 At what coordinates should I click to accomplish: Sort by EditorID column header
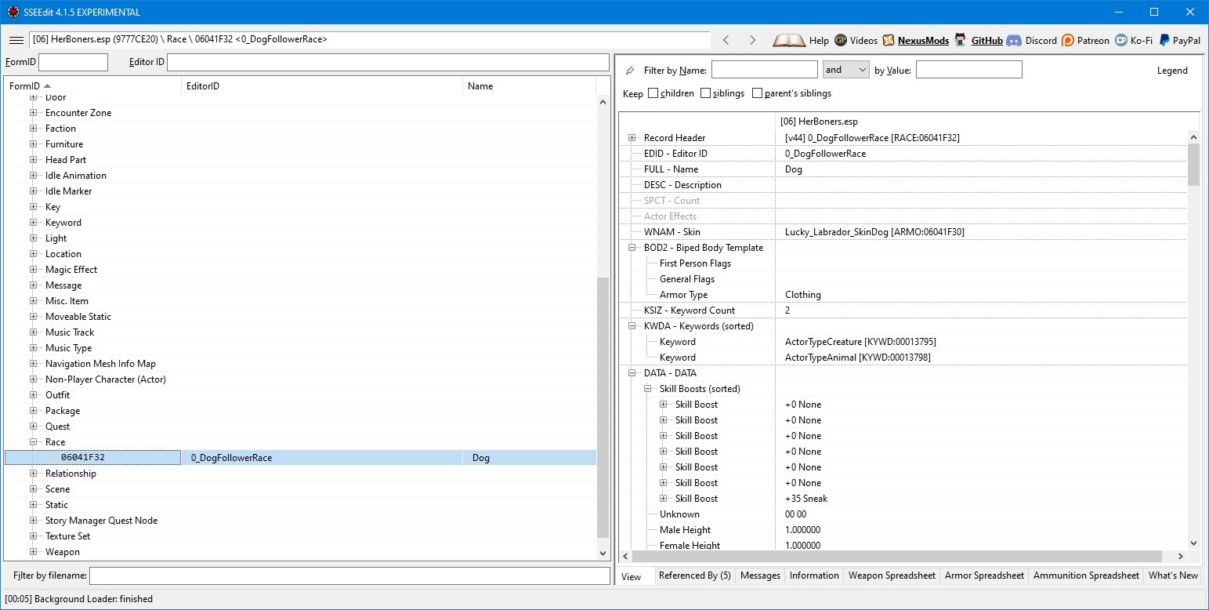pos(322,86)
